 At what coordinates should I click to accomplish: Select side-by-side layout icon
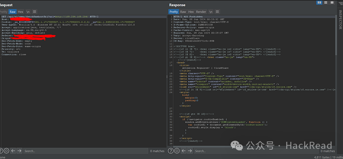click(x=319, y=2)
